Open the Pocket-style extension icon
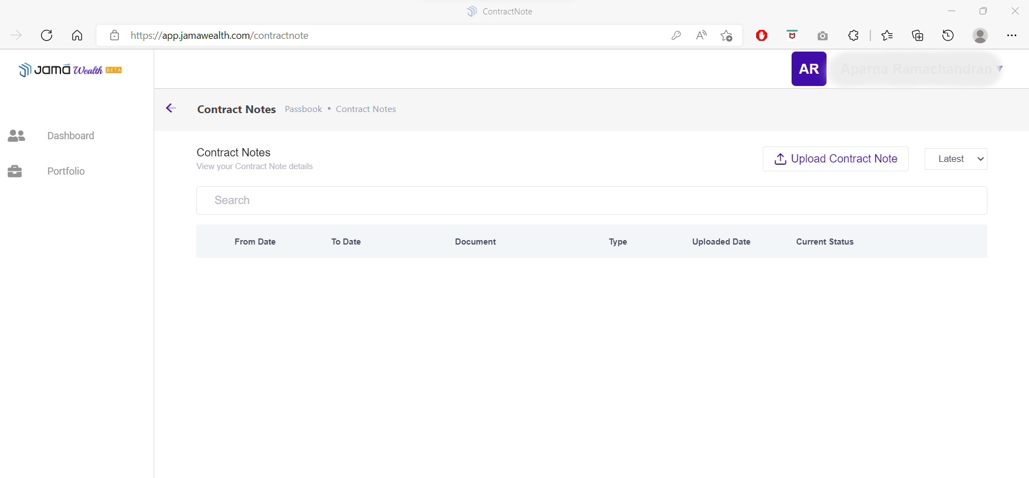The height and width of the screenshot is (478, 1029). (x=792, y=35)
